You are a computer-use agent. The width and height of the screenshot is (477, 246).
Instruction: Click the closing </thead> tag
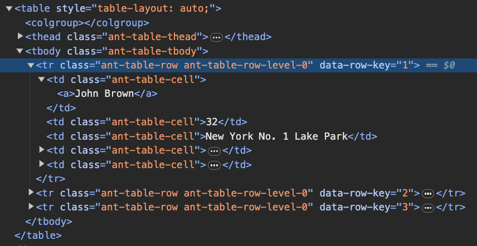click(x=248, y=37)
